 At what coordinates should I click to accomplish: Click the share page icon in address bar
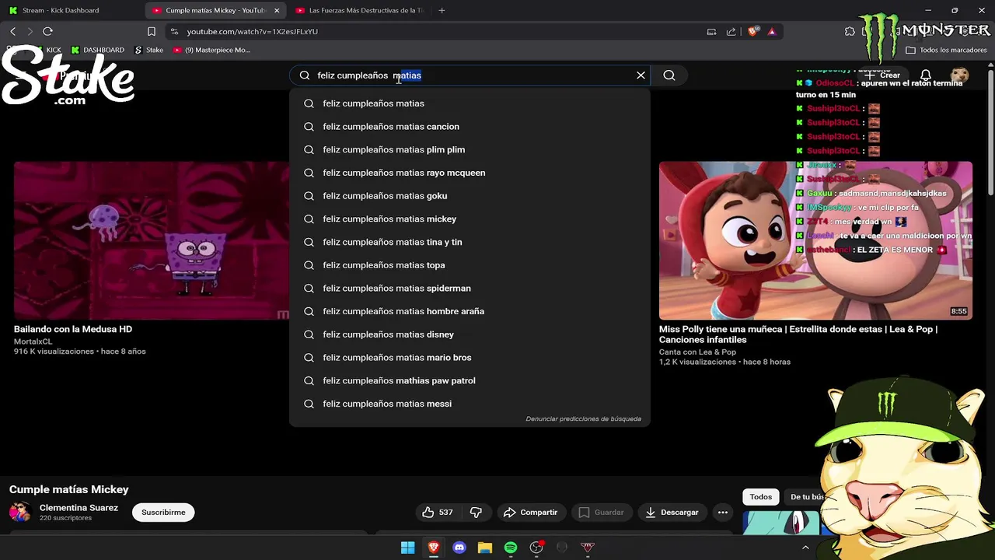[731, 32]
